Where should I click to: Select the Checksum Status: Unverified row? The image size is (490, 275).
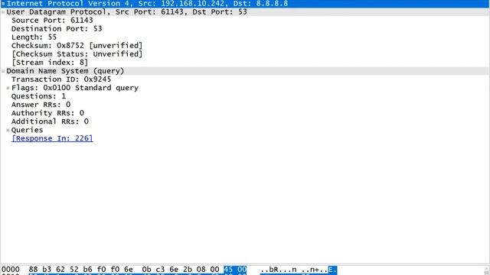tap(245, 54)
